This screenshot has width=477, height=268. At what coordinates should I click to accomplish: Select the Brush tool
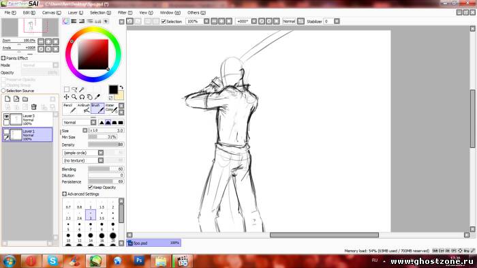pos(97,108)
